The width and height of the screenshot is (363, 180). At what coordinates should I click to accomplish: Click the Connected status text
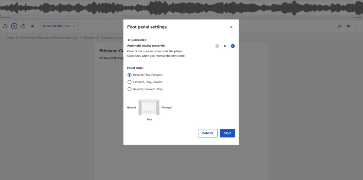pos(139,40)
